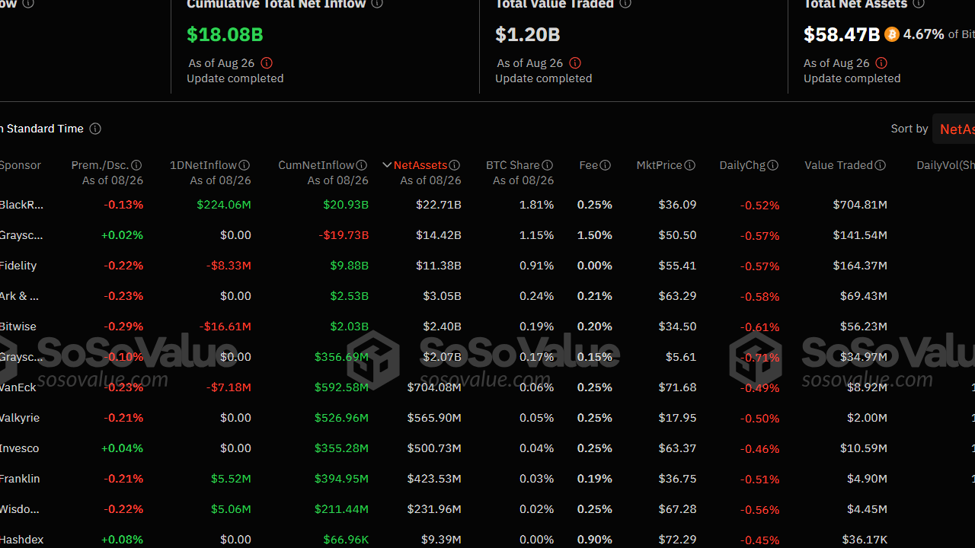Click info icon beside Total Value Traded

pyautogui.click(x=625, y=4)
